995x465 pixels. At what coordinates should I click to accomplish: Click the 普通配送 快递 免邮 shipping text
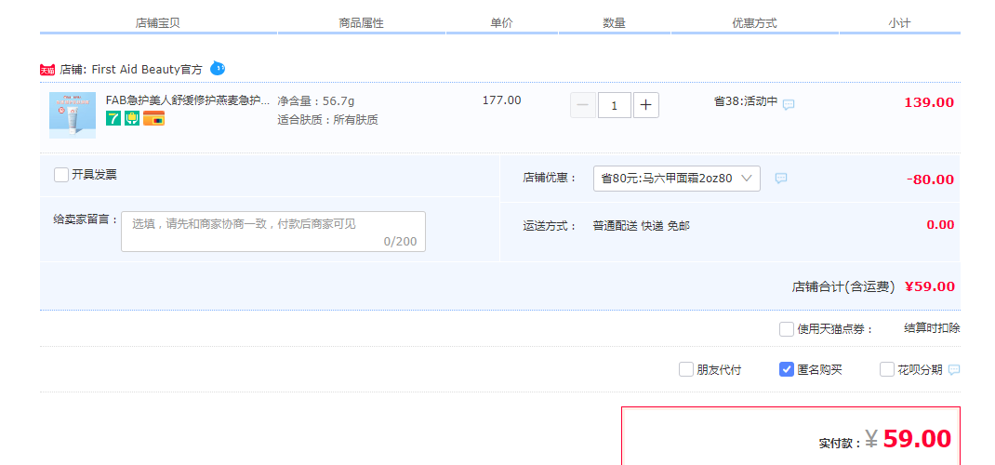click(x=641, y=226)
